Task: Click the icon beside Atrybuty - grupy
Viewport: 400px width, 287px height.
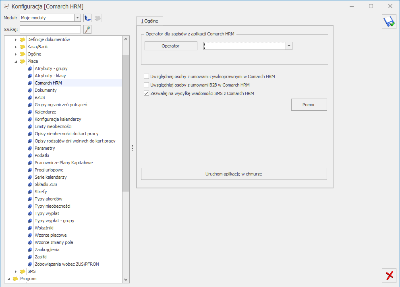Action: (30, 68)
